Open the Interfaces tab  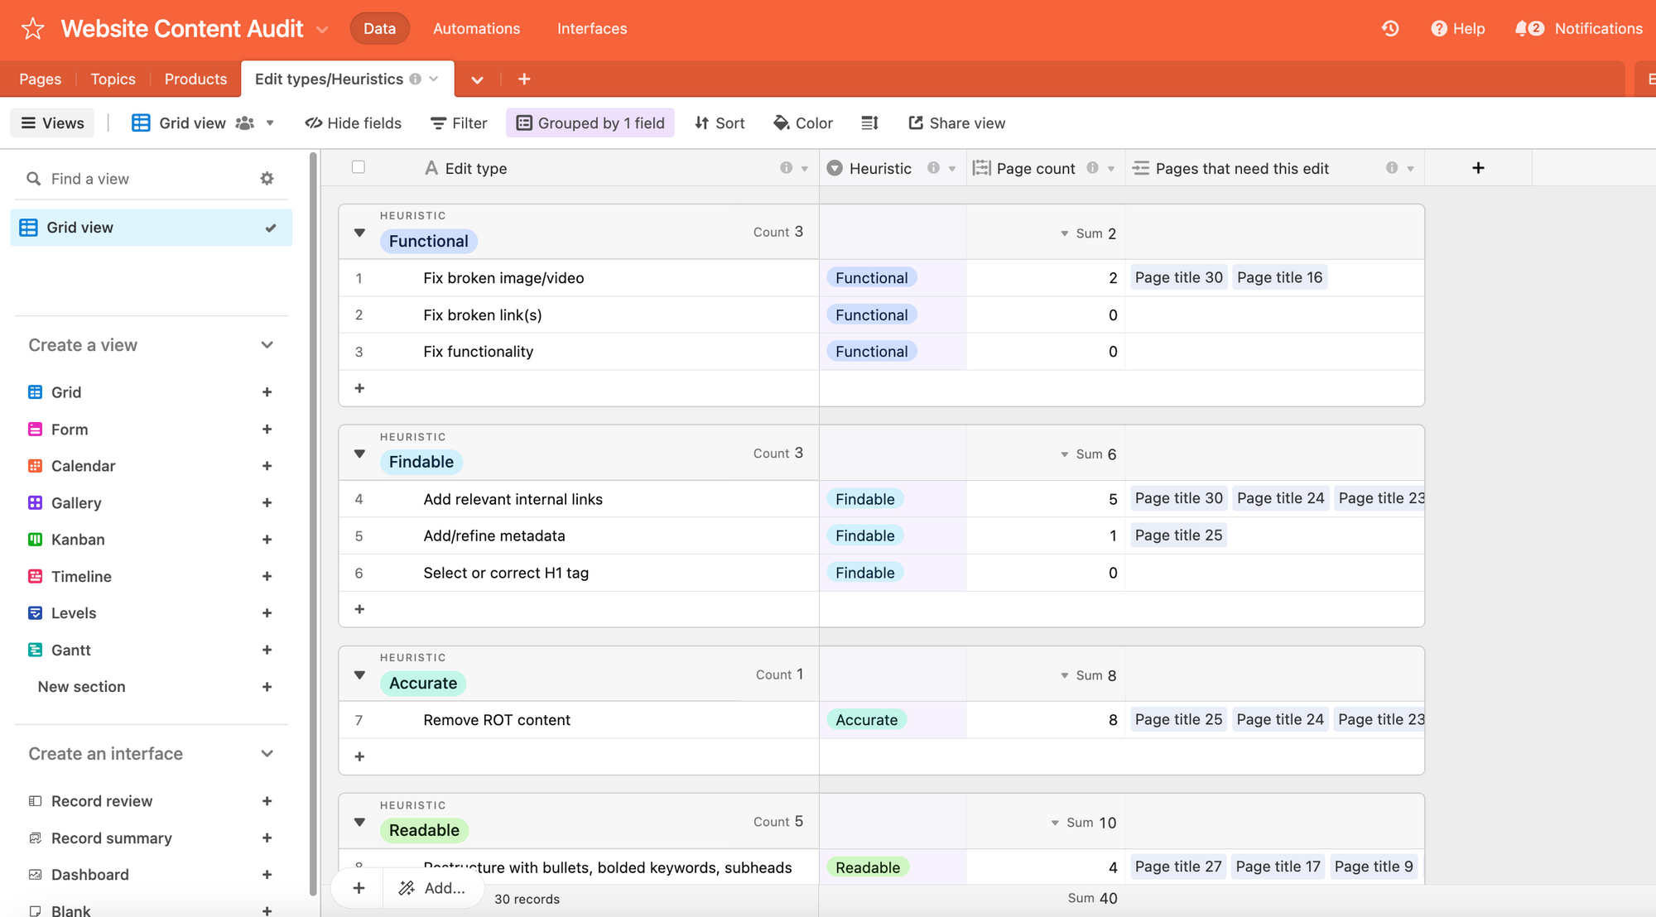click(x=592, y=29)
